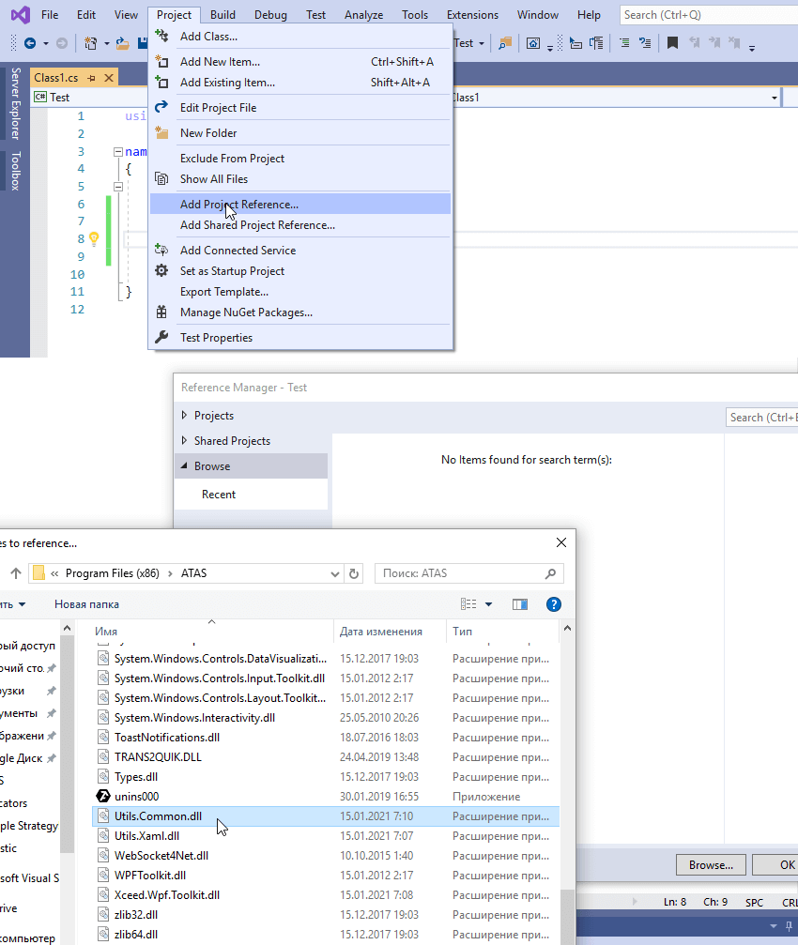
Task: Toggle the preview pane icon
Action: (520, 604)
